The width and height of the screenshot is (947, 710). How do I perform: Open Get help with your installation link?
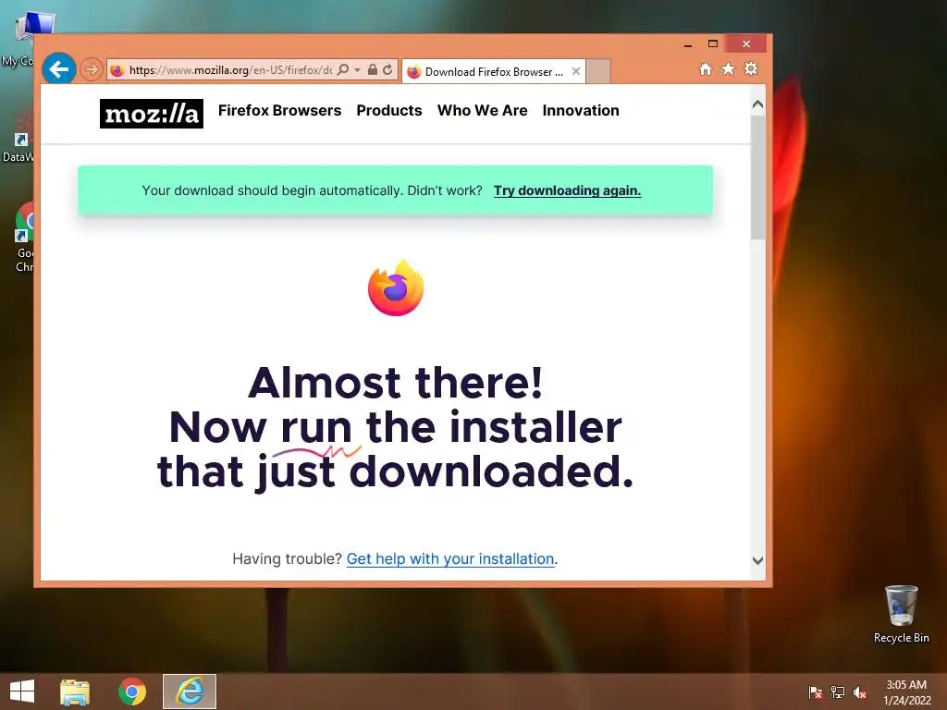[450, 559]
